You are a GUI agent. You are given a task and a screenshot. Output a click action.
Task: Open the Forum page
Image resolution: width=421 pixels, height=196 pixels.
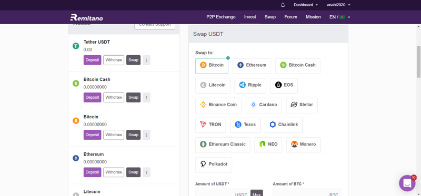291,17
